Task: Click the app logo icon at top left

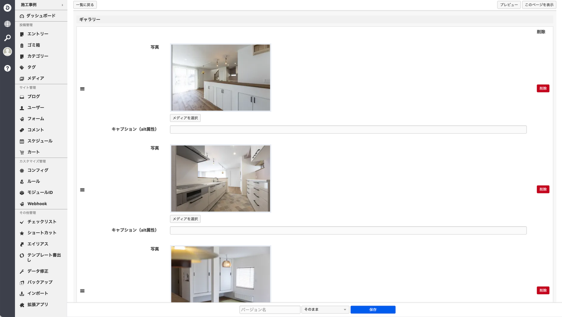Action: (x=7, y=8)
